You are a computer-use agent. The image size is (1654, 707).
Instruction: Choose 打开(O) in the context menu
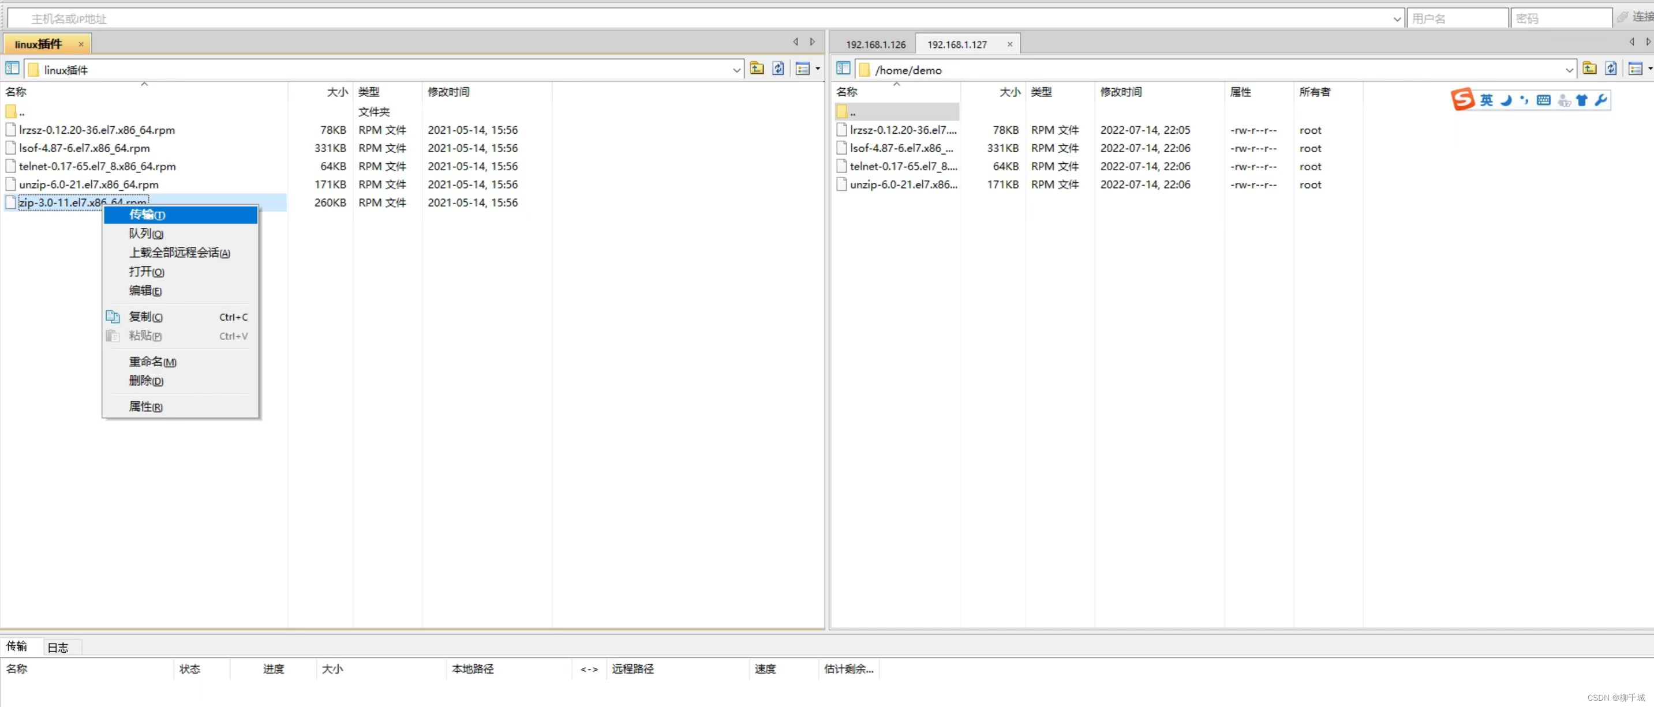(181, 272)
